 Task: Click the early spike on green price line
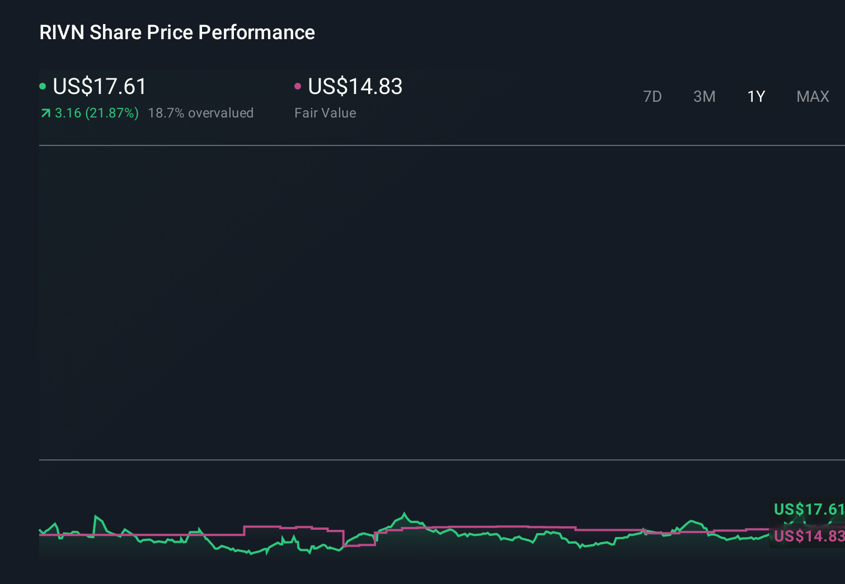point(96,516)
